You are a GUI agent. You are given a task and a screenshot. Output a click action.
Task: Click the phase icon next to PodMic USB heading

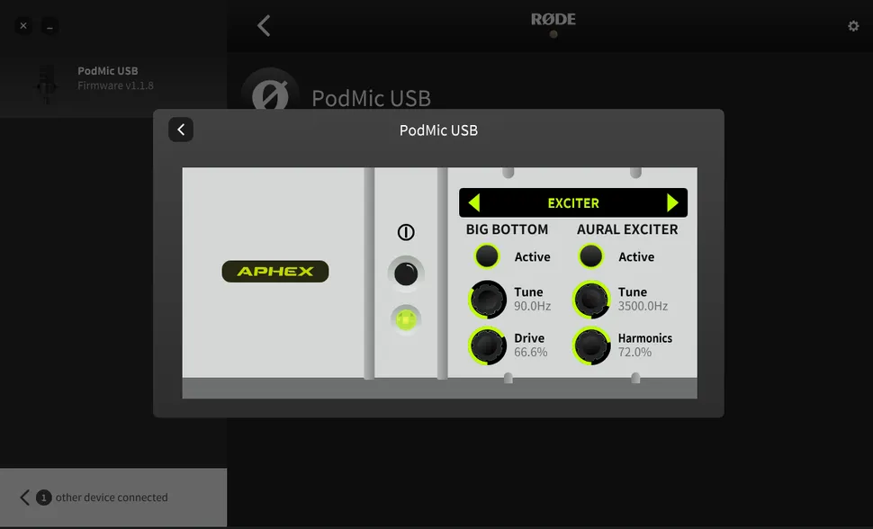[270, 95]
